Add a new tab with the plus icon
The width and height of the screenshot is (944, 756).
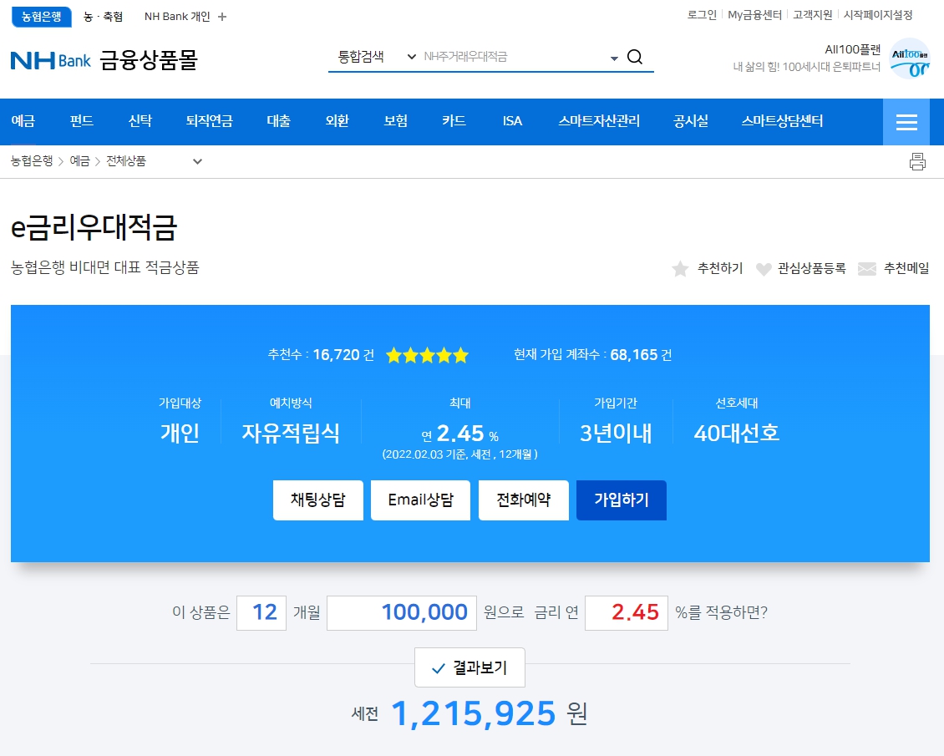222,17
